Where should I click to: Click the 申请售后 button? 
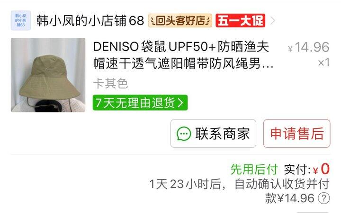(297, 134)
